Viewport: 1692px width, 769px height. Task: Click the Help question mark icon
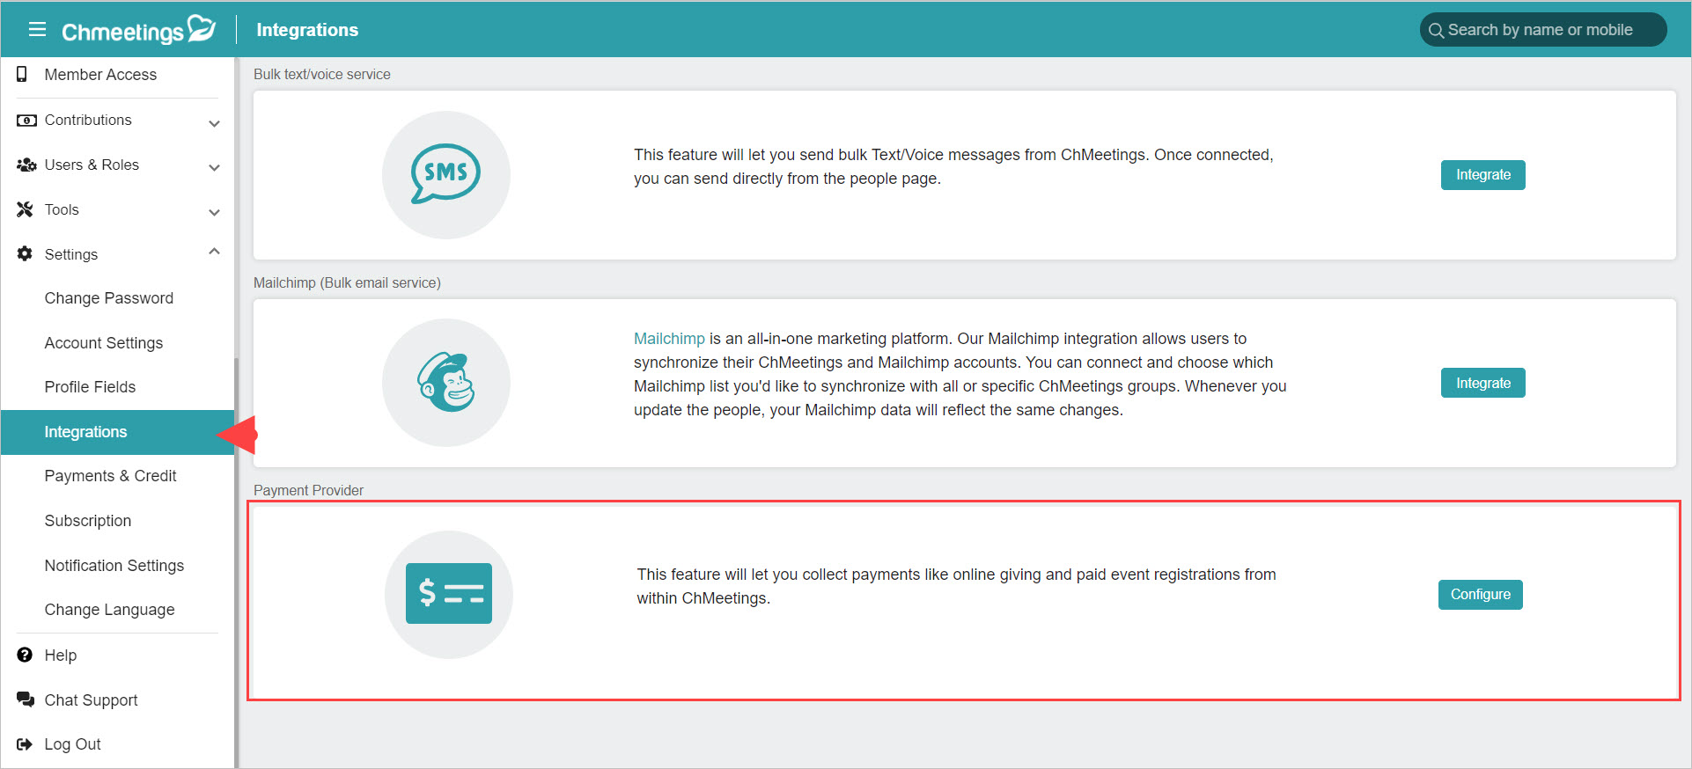point(25,655)
